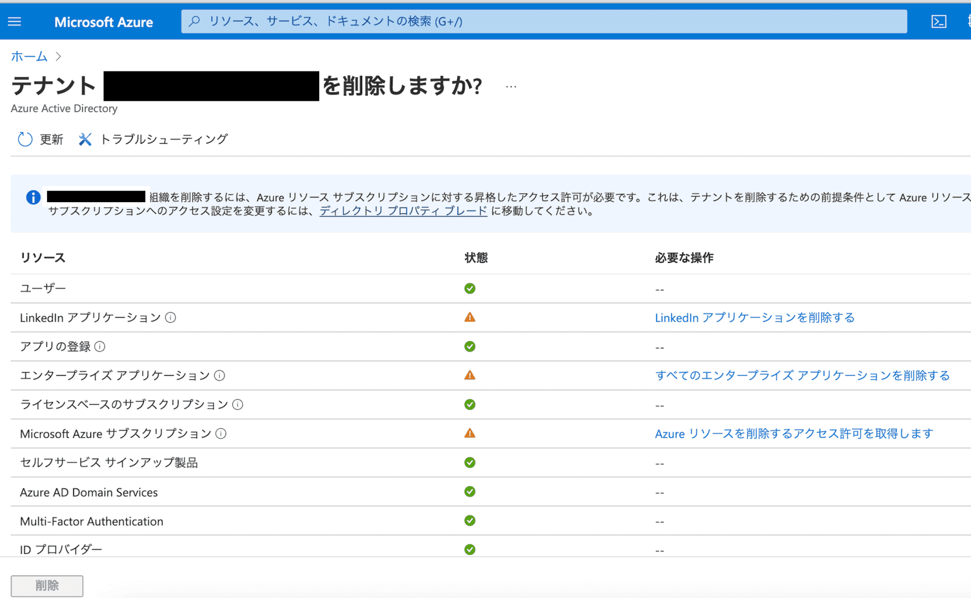
Task: Click info icon next to Microsoft Azure サブスクリプション
Action: pyautogui.click(x=221, y=434)
